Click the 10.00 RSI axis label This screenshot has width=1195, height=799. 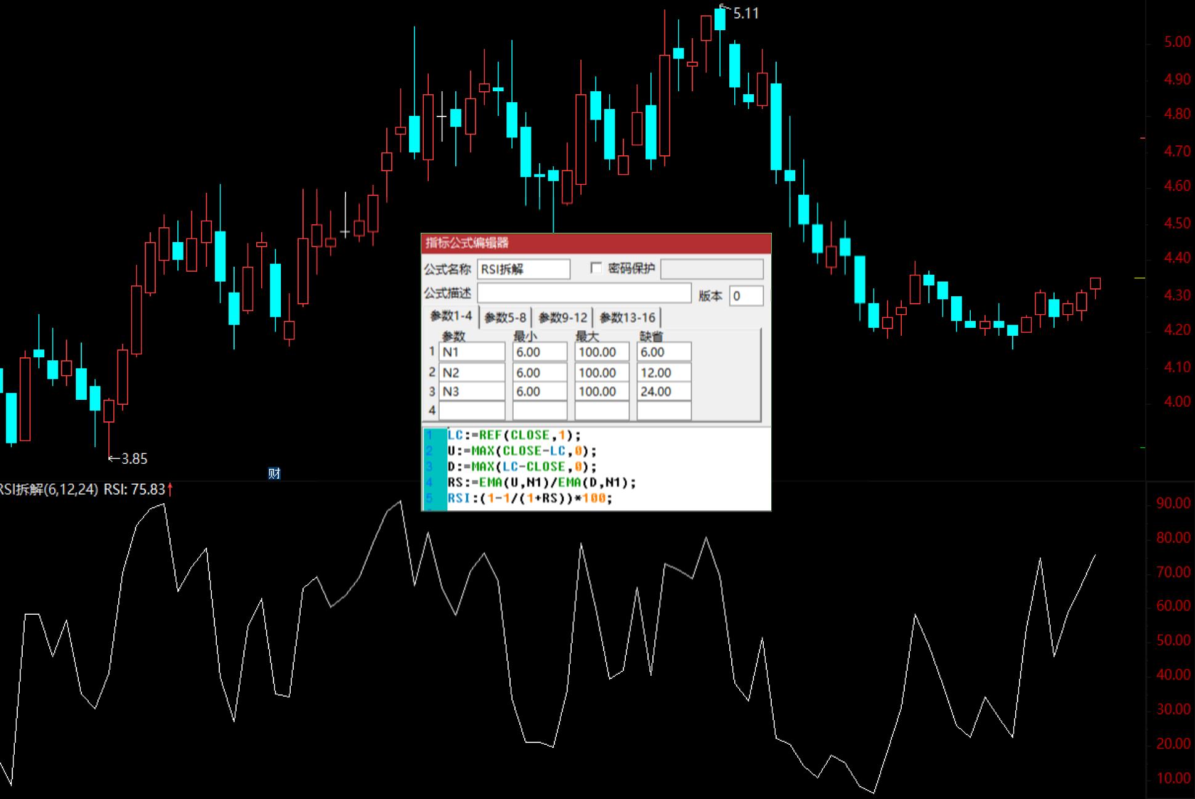click(1173, 779)
